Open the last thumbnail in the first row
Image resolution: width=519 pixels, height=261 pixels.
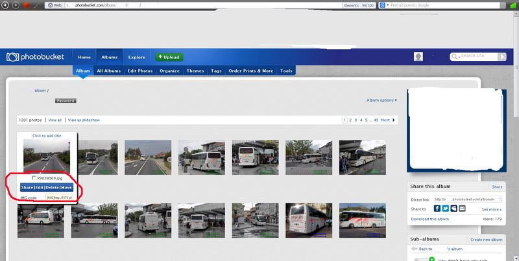click(363, 157)
